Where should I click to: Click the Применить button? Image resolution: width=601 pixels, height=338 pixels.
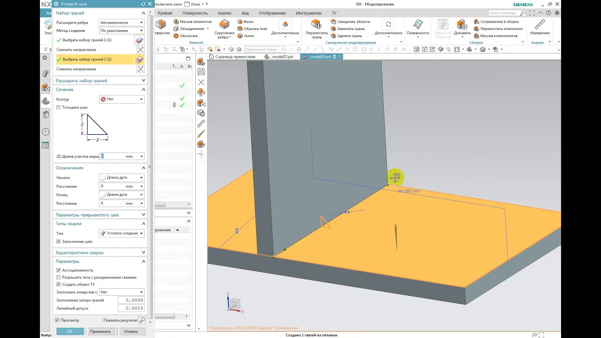[x=100, y=331]
